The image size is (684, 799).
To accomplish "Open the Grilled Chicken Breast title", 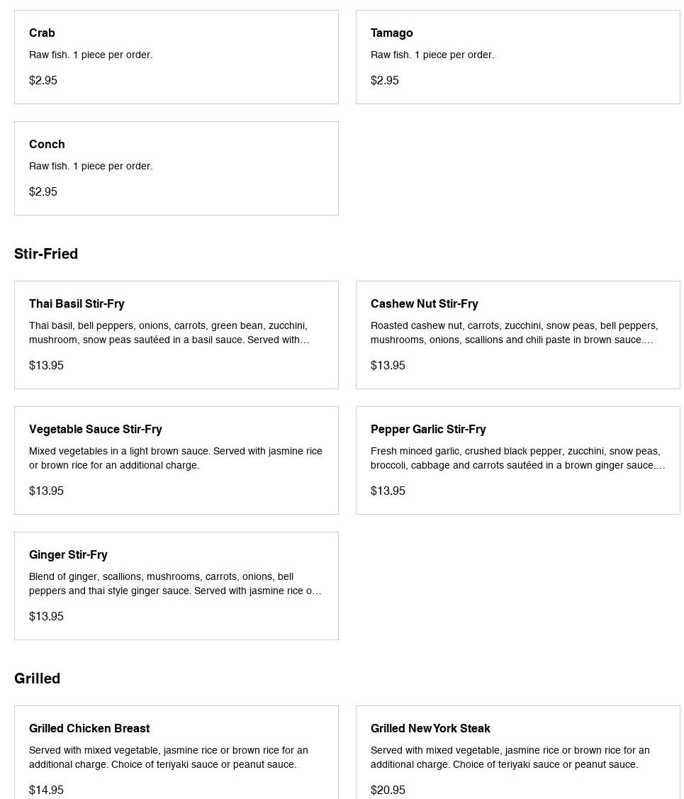I will click(89, 729).
